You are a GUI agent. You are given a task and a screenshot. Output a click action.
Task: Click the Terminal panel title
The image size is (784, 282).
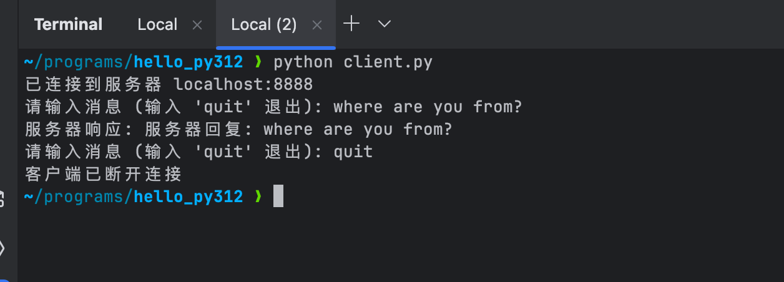click(x=68, y=24)
